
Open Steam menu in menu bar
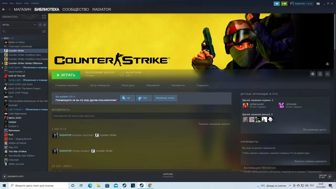pos(5,3)
